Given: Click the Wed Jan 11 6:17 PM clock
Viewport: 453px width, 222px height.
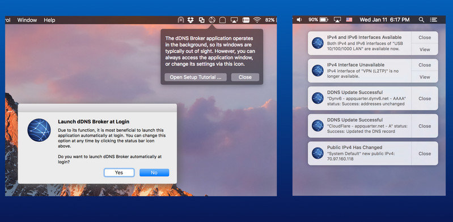Looking at the screenshot, I should tap(384, 20).
